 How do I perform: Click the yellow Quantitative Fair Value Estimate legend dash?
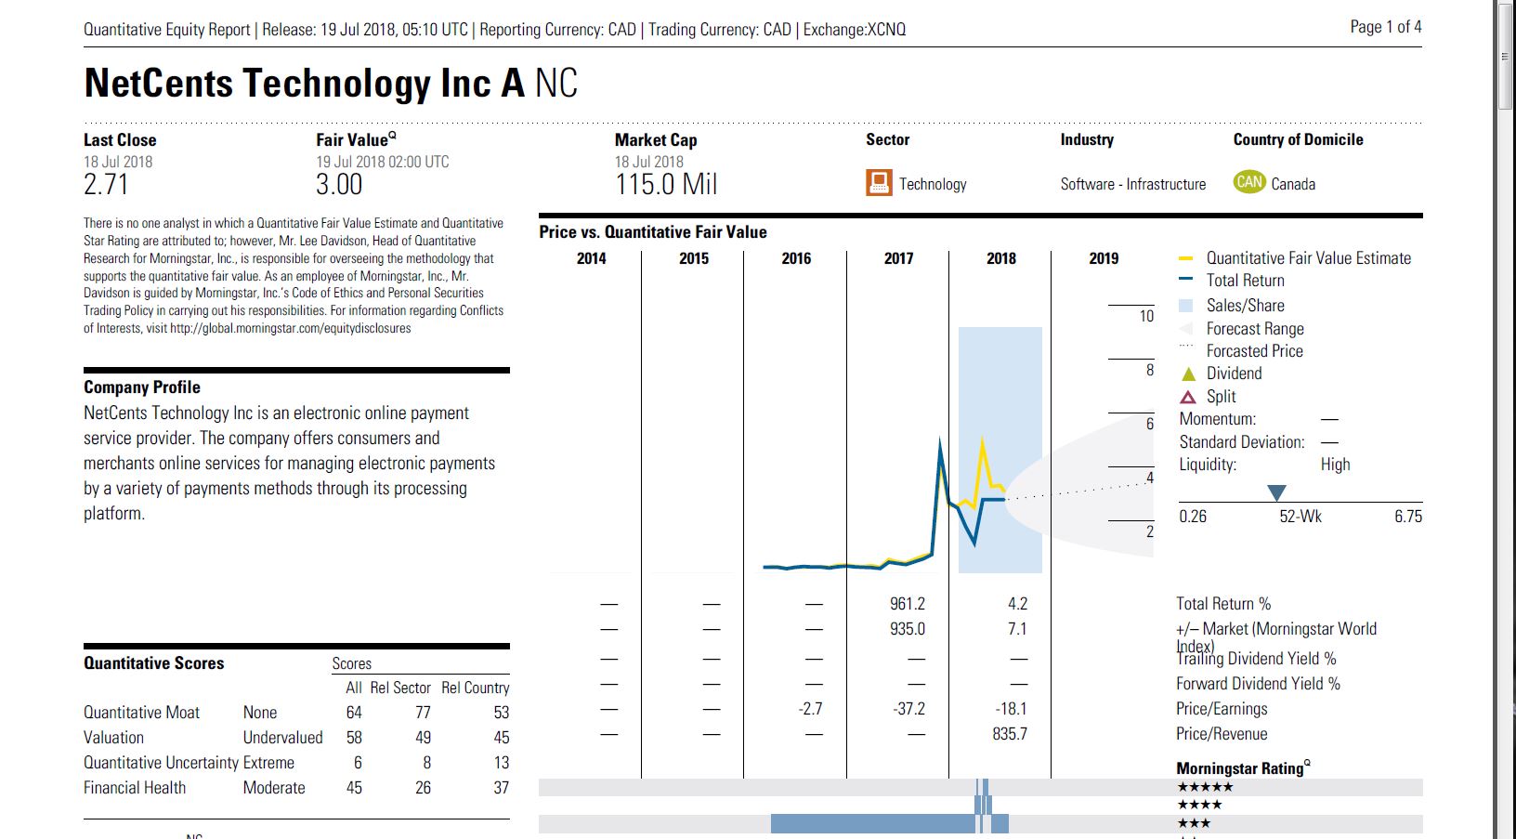pyautogui.click(x=1185, y=258)
